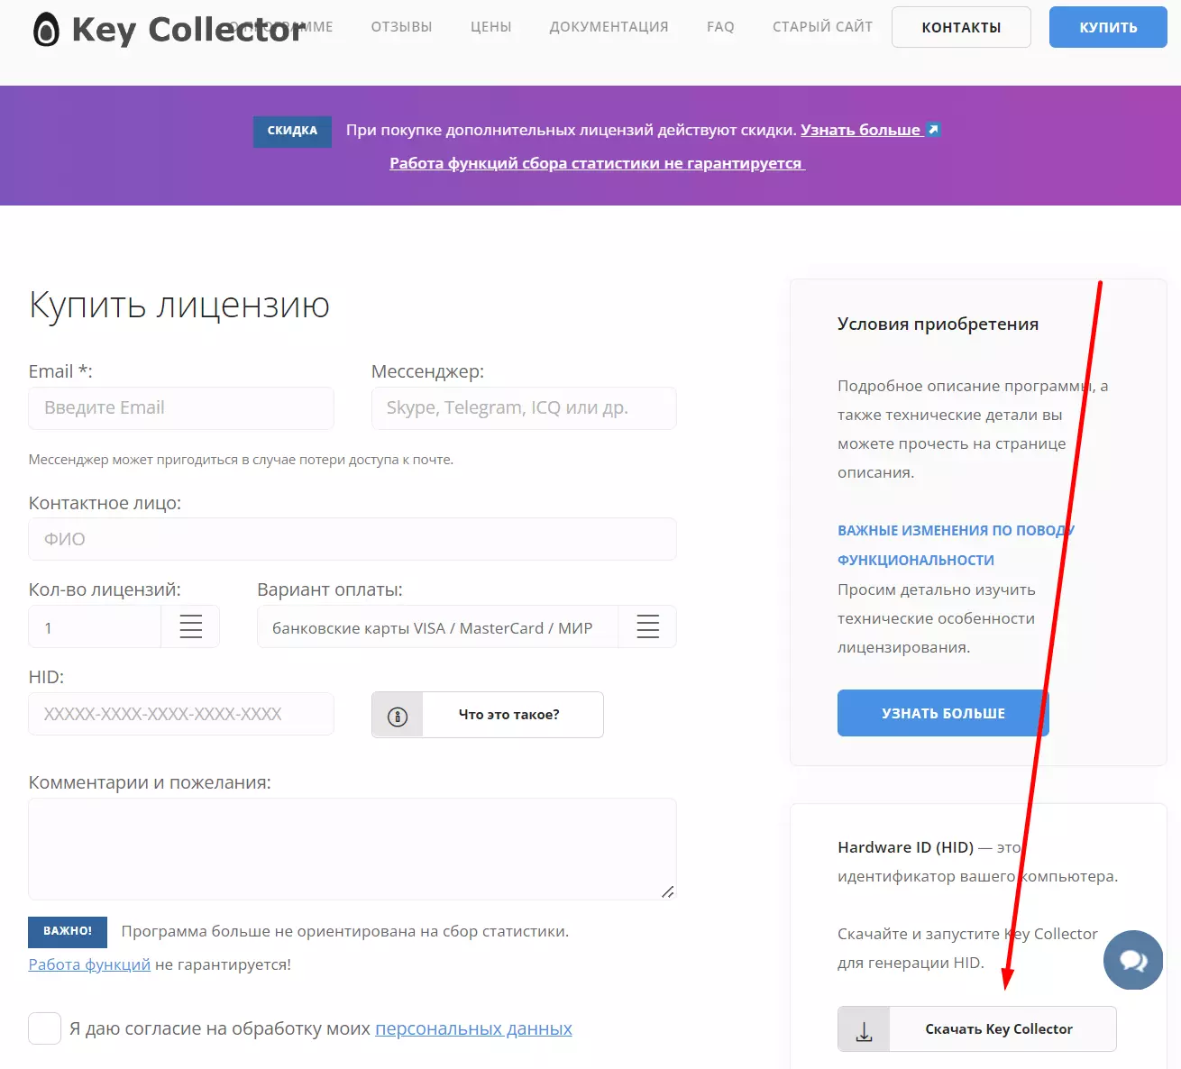Click the 'ВАЖНО!' badge
Viewport: 1181px width, 1069px height.
[x=68, y=932]
